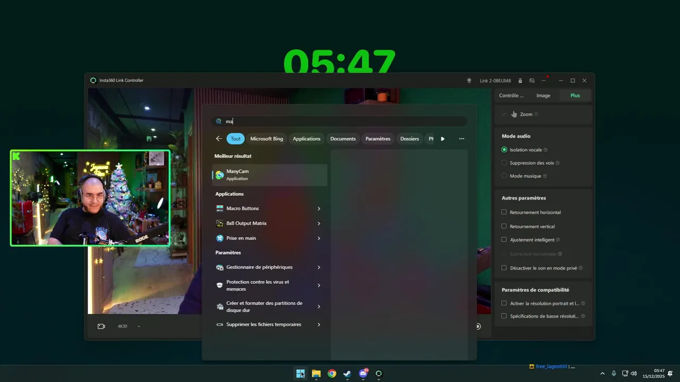The image size is (680, 382).
Task: Click the remote control icon in Insta360 title bar
Action: [520, 81]
